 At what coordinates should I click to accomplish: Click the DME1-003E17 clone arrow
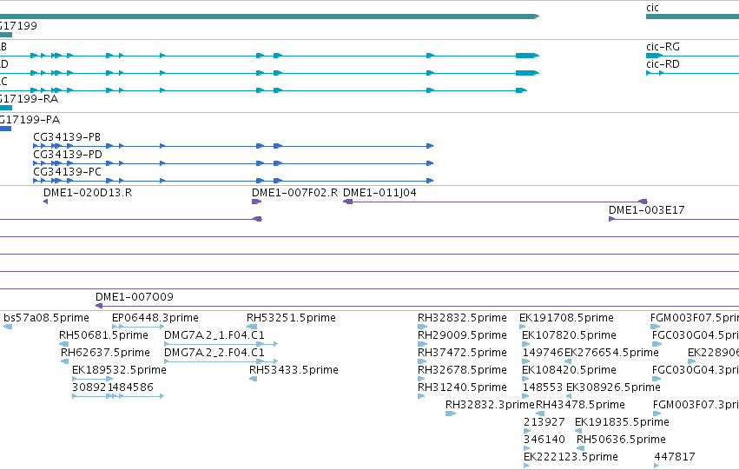click(611, 219)
